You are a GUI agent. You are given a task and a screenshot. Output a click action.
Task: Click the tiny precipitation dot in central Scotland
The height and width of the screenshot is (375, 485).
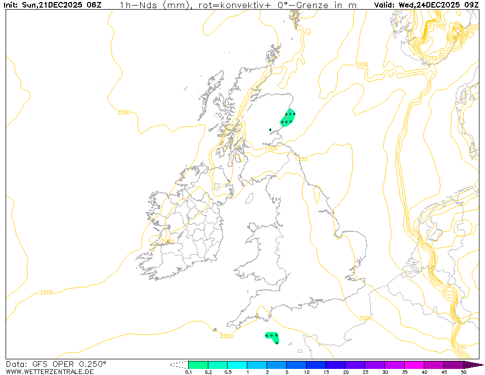coord(271,130)
